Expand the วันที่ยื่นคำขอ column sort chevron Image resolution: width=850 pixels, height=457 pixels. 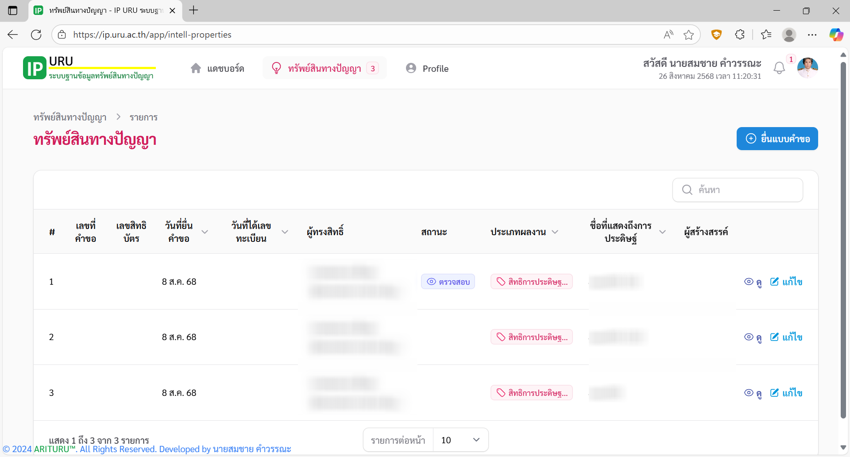click(205, 232)
